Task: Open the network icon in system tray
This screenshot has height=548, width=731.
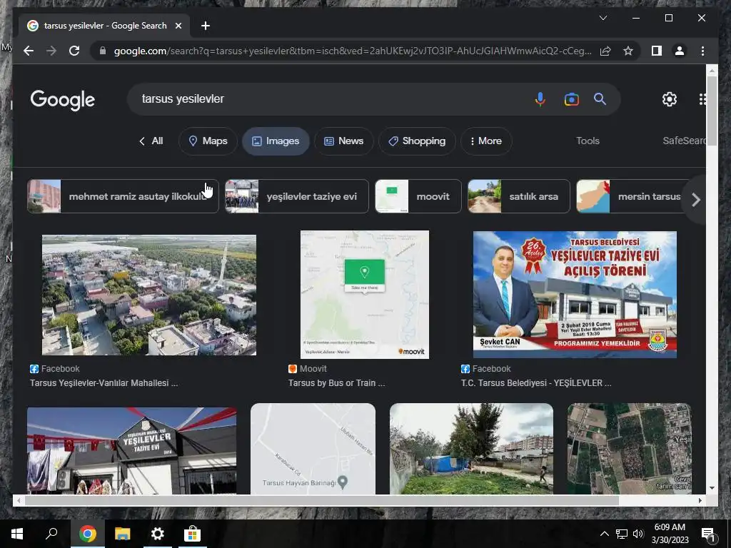Action: tap(622, 534)
